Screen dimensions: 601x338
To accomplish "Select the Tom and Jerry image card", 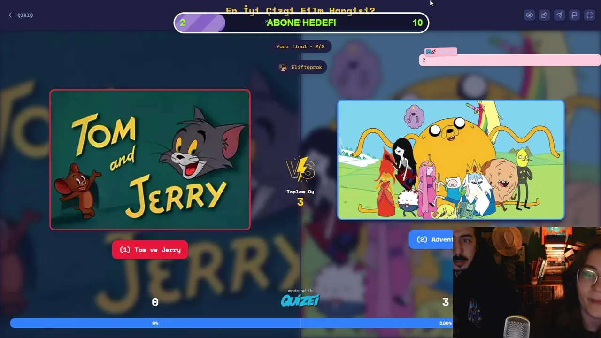I will click(150, 160).
